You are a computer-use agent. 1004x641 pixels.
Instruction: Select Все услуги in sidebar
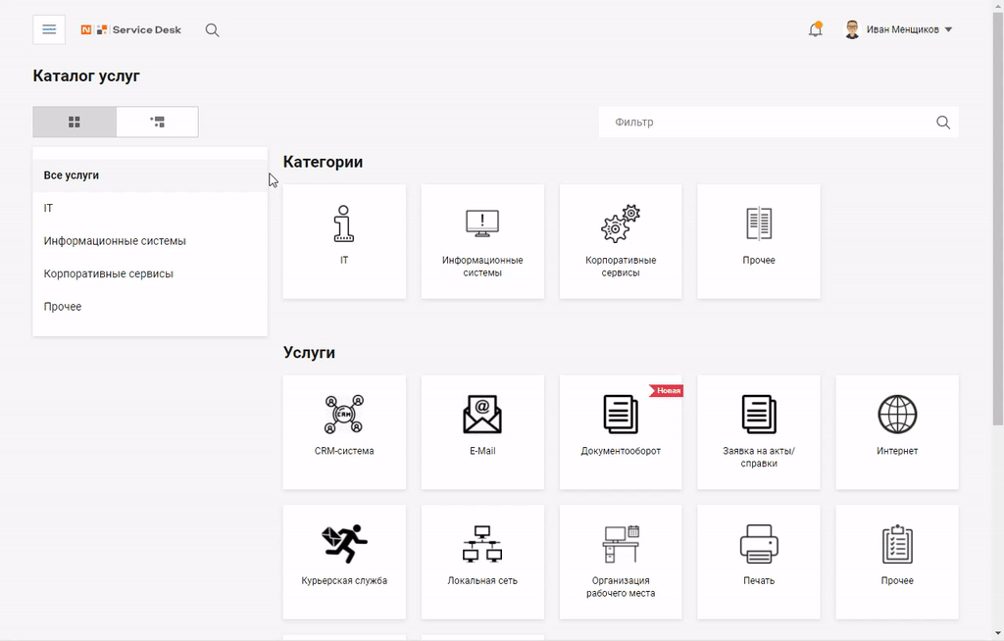150,175
